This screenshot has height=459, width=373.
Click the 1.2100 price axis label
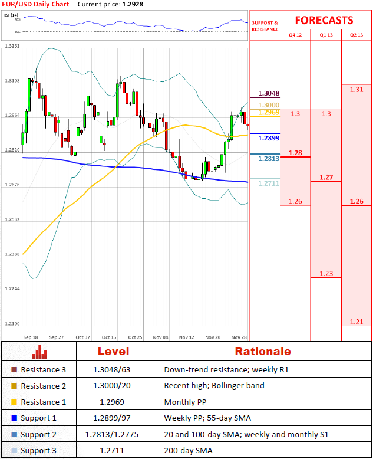[x=12, y=324]
